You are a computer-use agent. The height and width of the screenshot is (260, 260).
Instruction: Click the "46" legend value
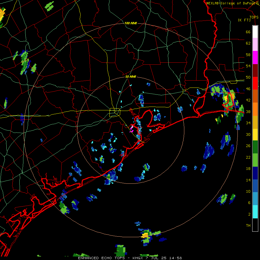(248, 89)
